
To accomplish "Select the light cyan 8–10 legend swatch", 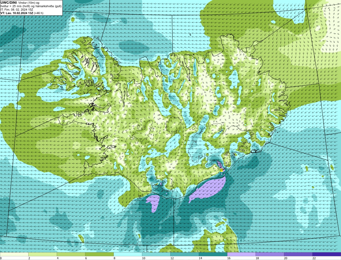I will pyautogui.click(x=128, y=254).
